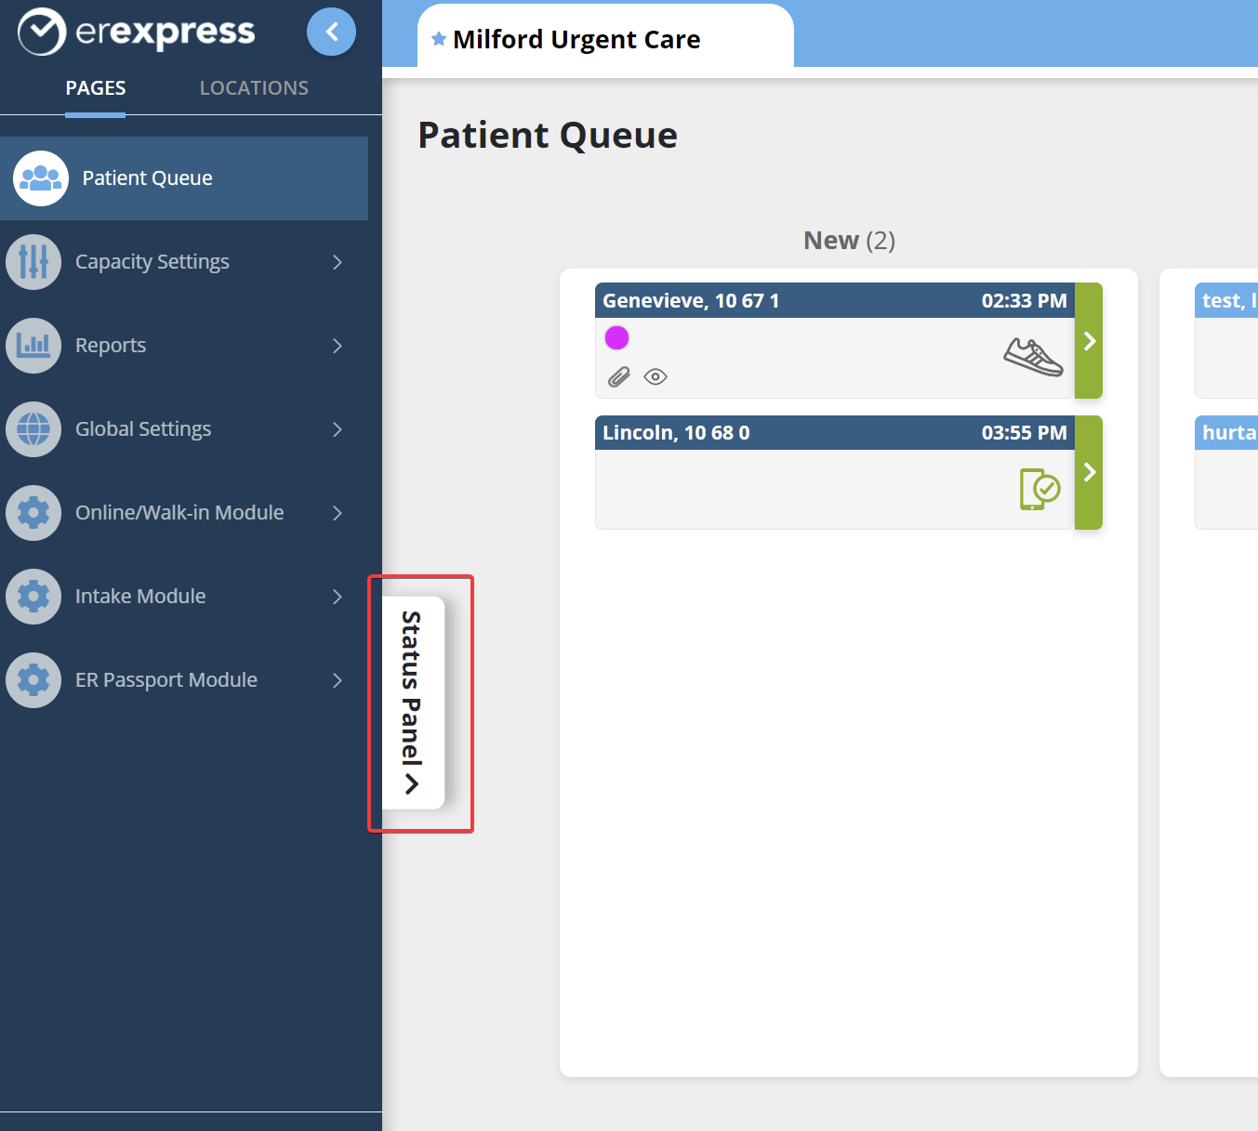Click the magenta color dot on Genevieve card

[616, 337]
